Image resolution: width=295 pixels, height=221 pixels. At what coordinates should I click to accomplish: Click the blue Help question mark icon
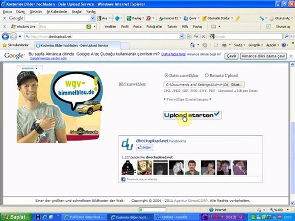(284, 45)
